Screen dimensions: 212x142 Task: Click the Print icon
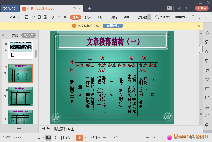click(39, 17)
